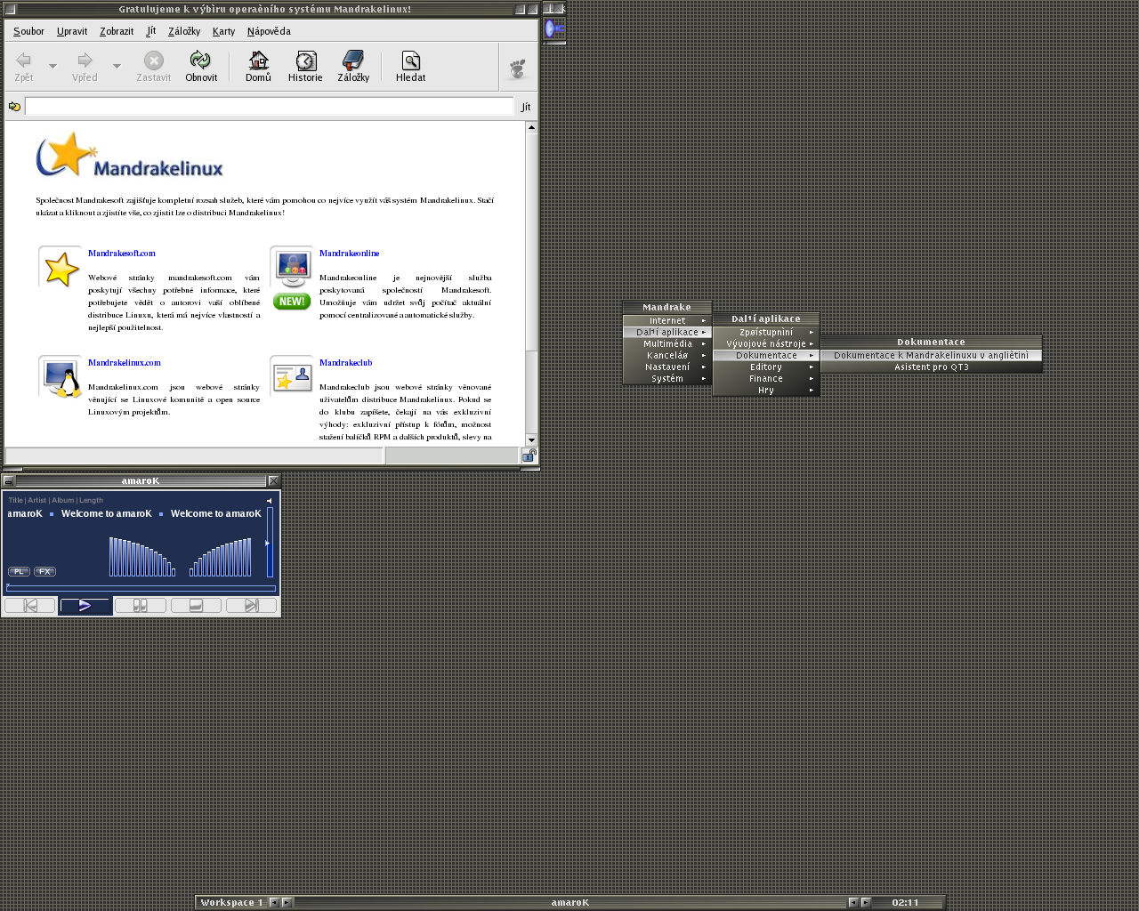The height and width of the screenshot is (911, 1139).
Task: Expand the Zpøístupnìní submenu
Action: 766,332
